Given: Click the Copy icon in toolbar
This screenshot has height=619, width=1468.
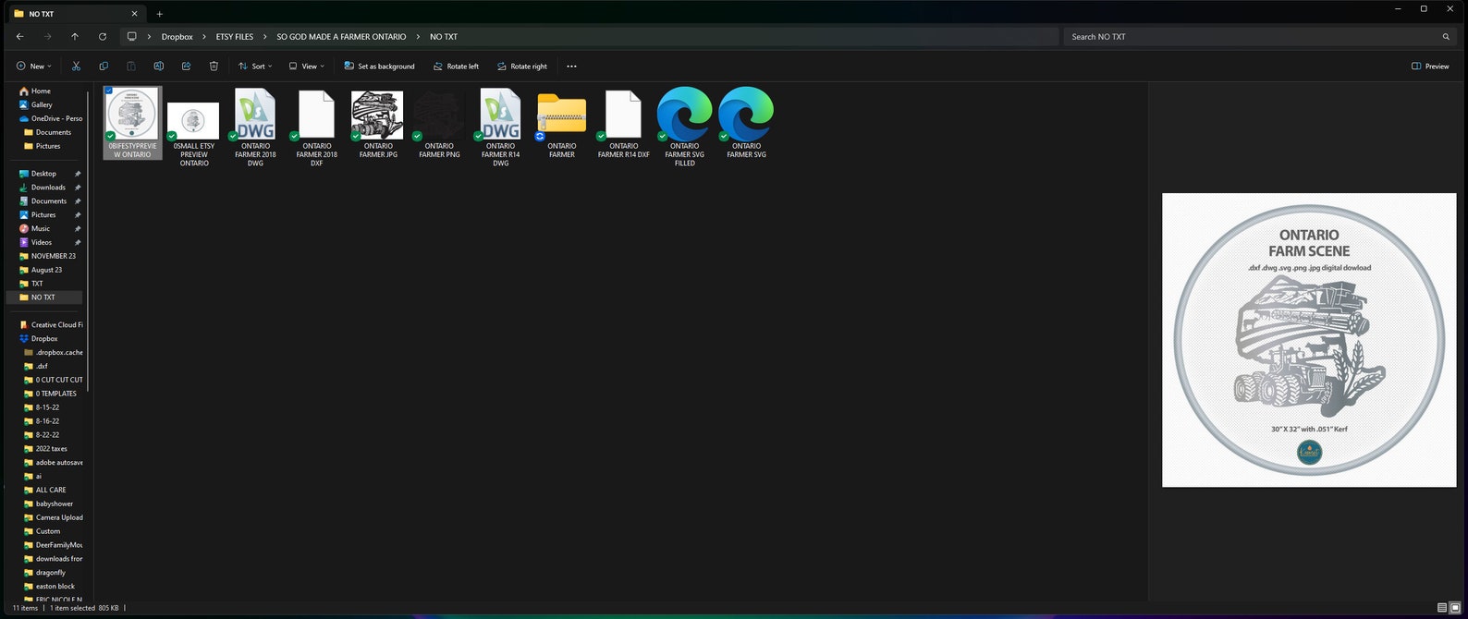Looking at the screenshot, I should [104, 67].
